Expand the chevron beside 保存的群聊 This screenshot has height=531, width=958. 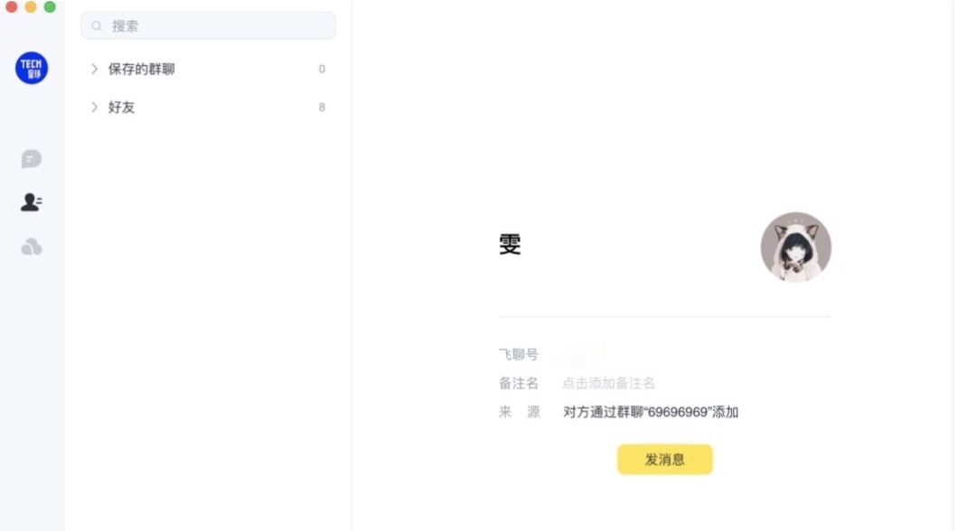coord(94,69)
